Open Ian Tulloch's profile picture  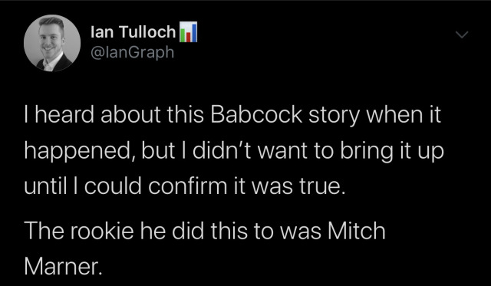[52, 43]
